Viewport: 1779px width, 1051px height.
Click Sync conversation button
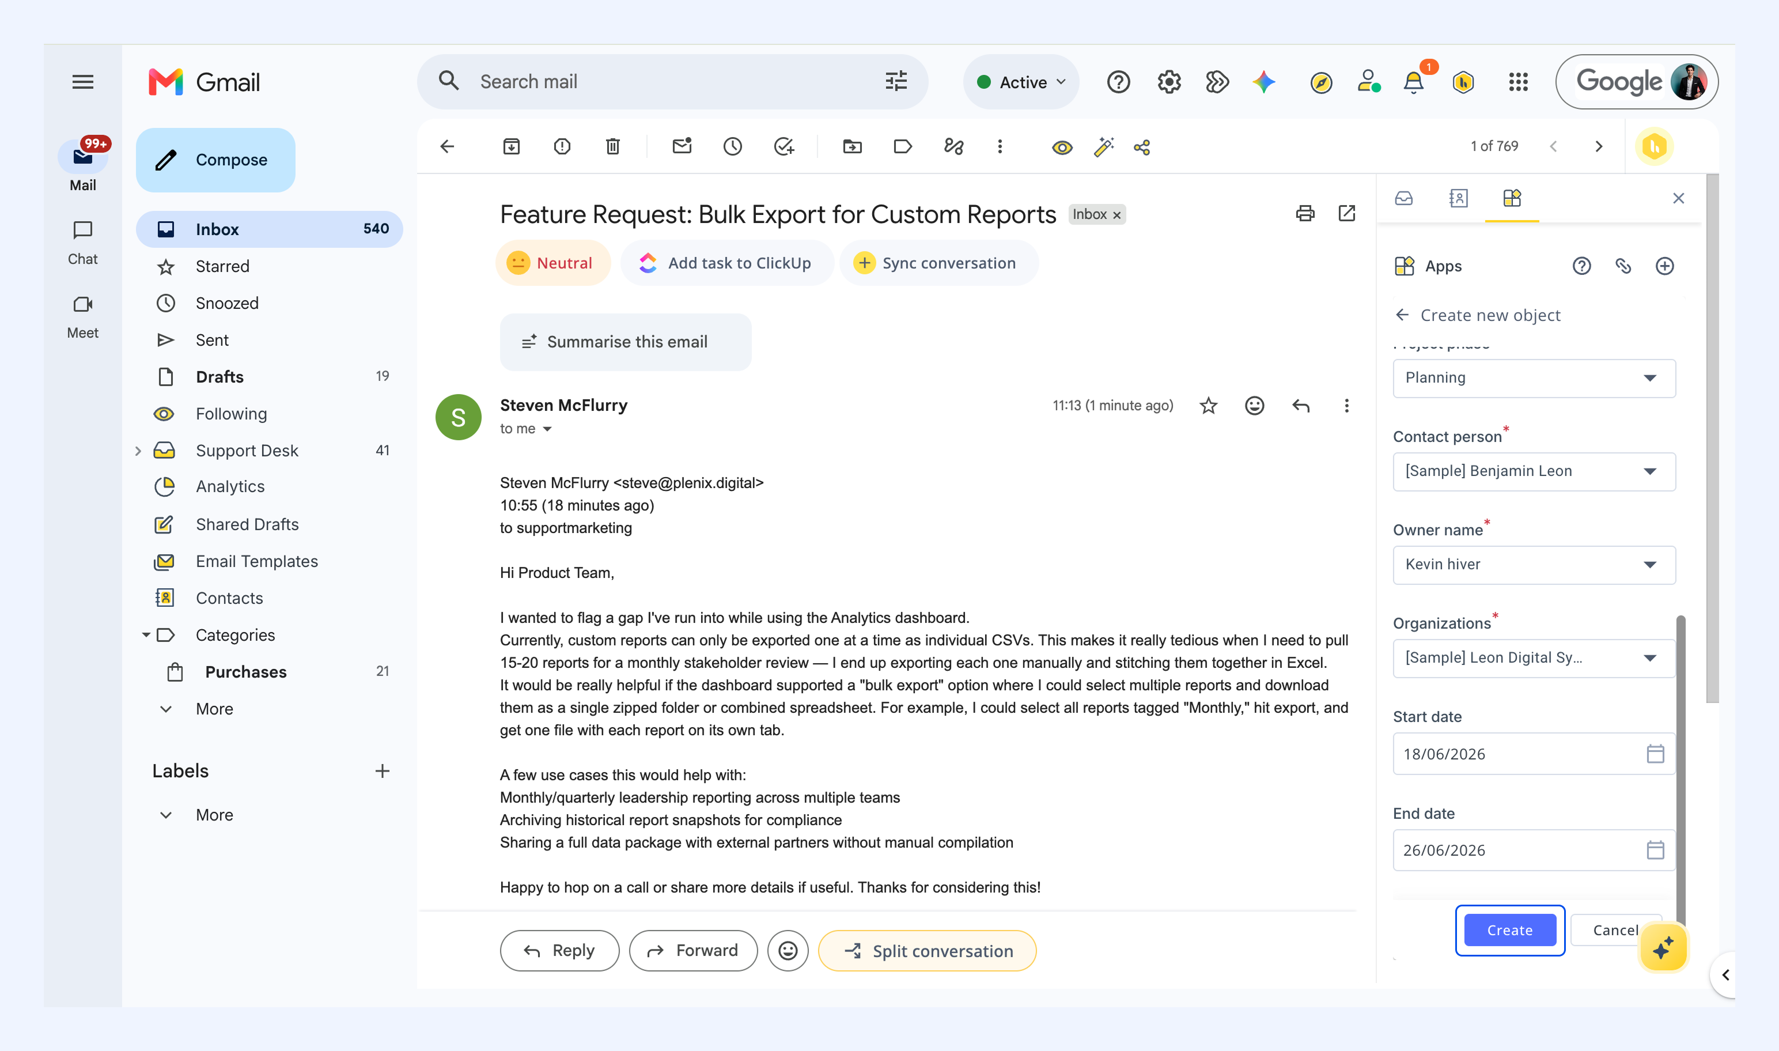[938, 263]
